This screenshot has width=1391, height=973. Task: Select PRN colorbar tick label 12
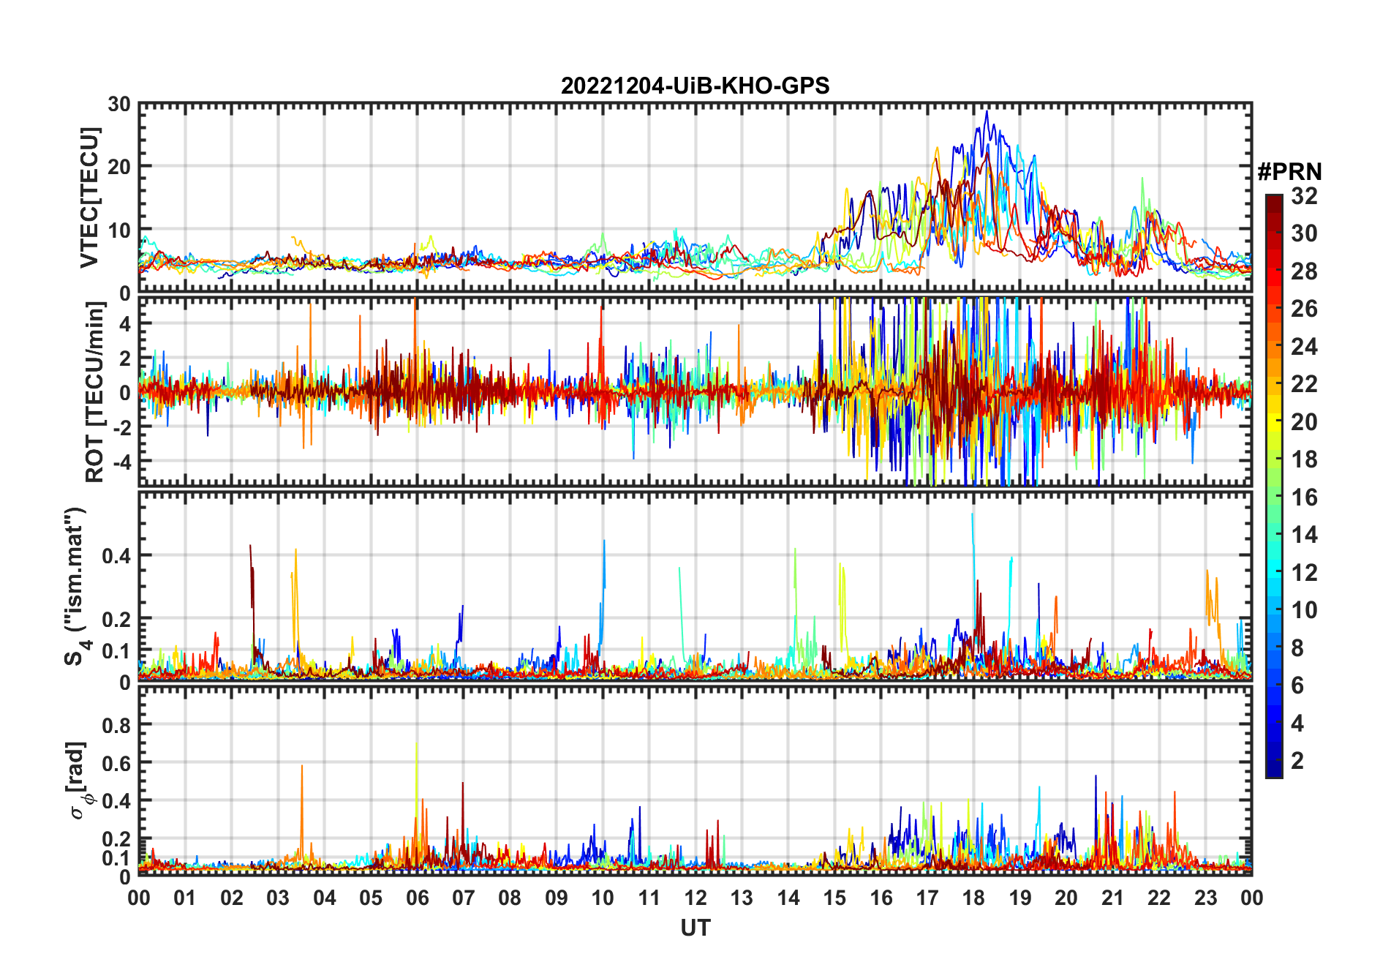coord(1304,573)
